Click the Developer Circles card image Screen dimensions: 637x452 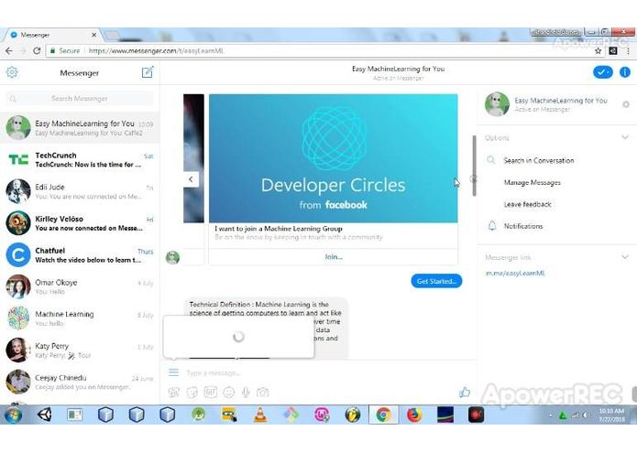coord(333,158)
